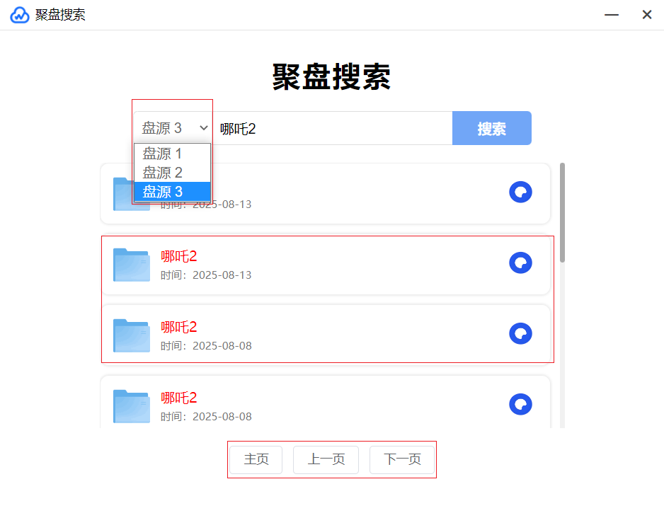
Task: Click the blue 搜索 button
Action: [492, 128]
